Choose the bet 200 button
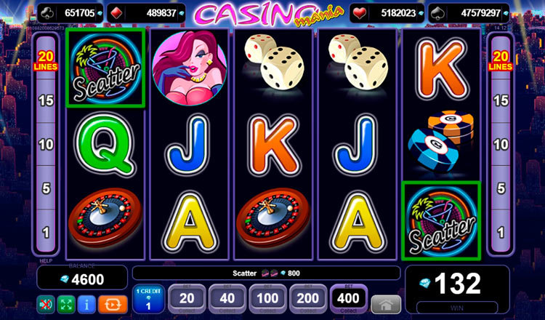 308,299
